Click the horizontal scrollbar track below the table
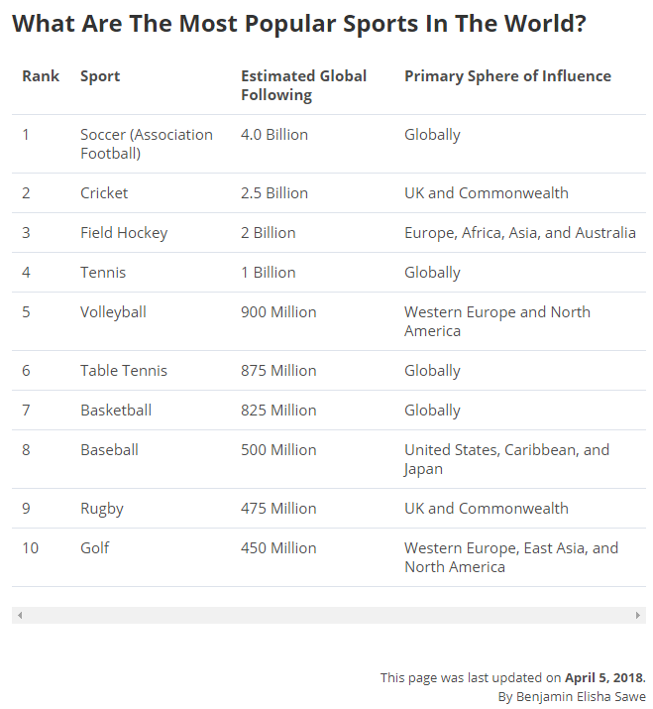Viewport: 653px width, 709px height. tap(327, 615)
